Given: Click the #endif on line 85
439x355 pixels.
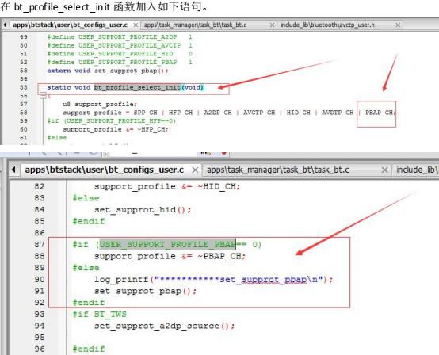Looking at the screenshot, I should (89, 221).
